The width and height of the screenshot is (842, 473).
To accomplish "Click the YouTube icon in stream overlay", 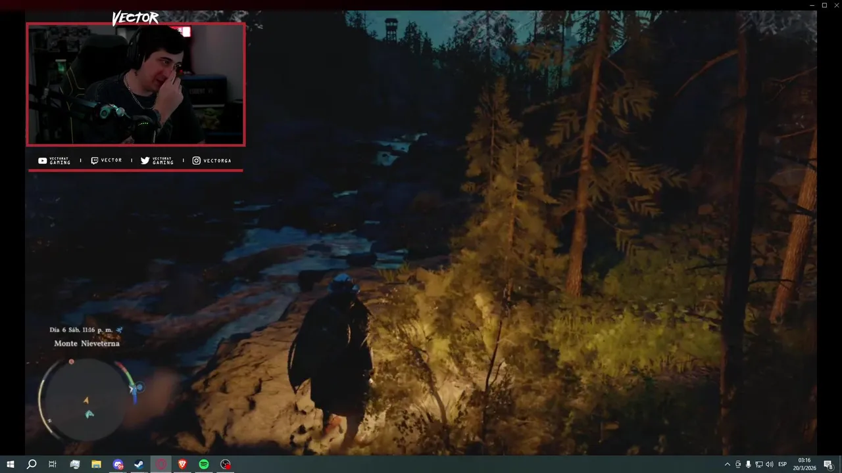I will [x=43, y=160].
